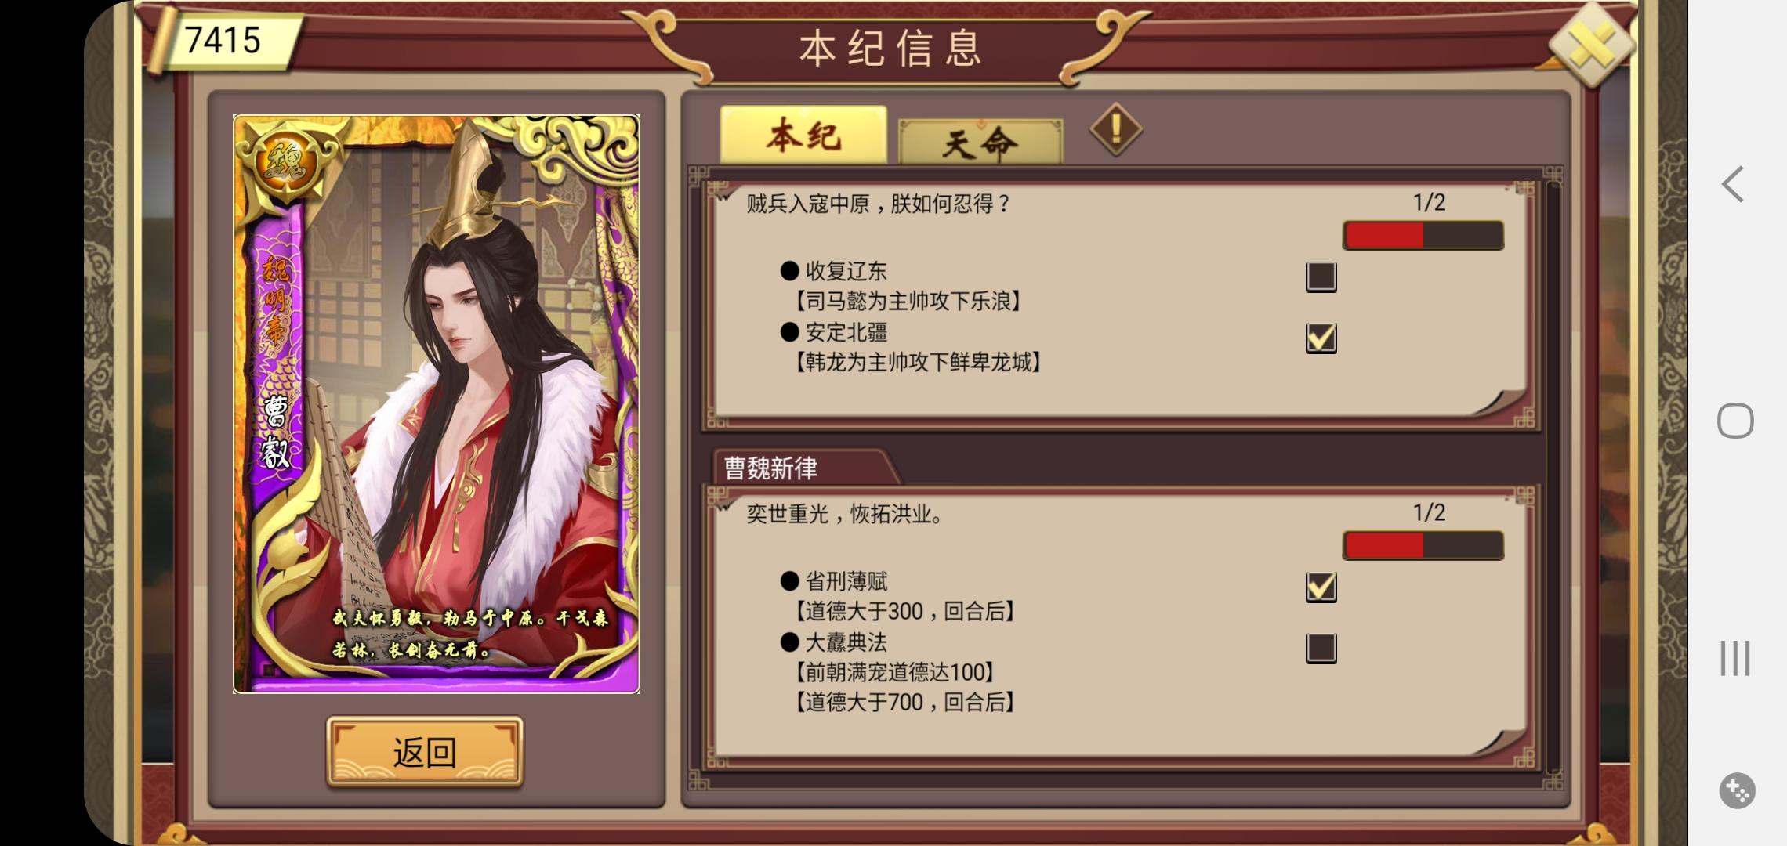This screenshot has height=846, width=1787.
Task: Open the game assistant dice icon
Action: pos(1737,790)
